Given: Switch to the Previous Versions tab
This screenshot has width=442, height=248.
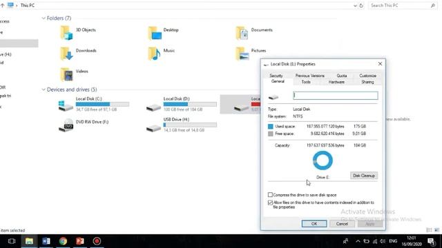Looking at the screenshot, I should (310, 76).
